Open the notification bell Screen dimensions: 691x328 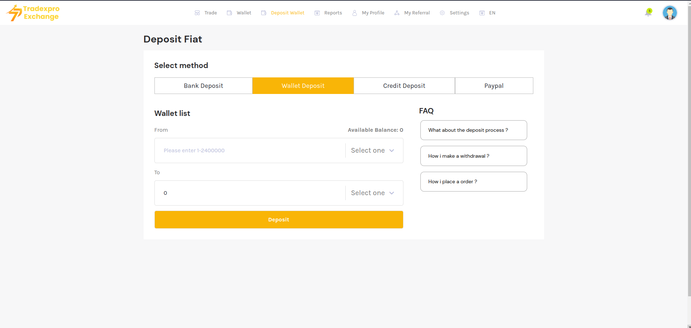click(648, 13)
